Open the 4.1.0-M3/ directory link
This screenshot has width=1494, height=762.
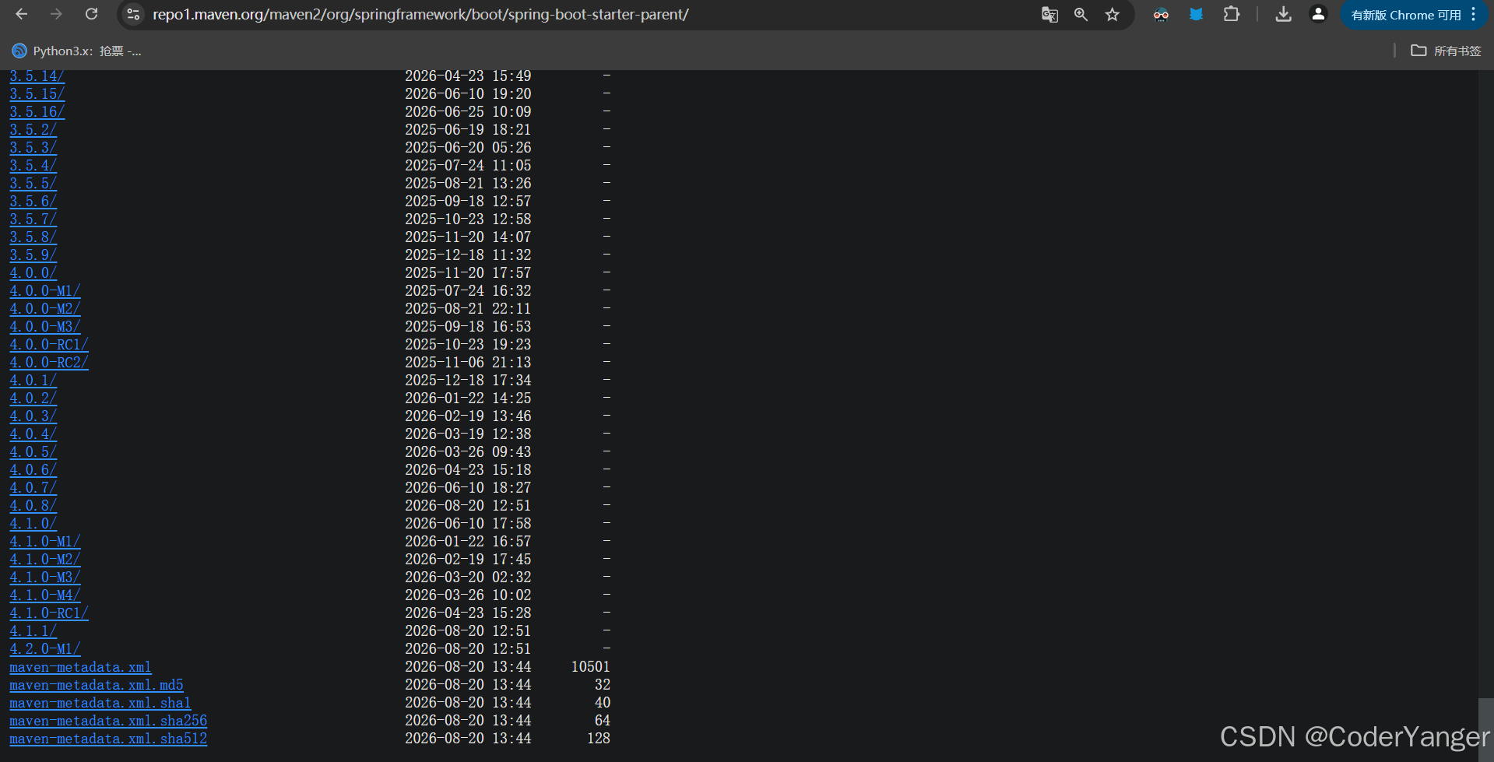click(x=45, y=577)
